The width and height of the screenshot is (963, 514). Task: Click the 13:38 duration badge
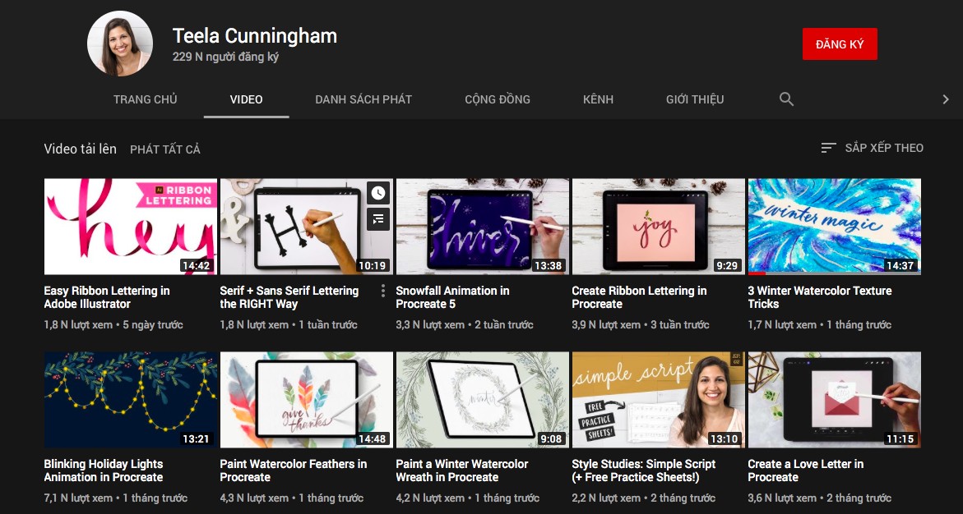[549, 265]
